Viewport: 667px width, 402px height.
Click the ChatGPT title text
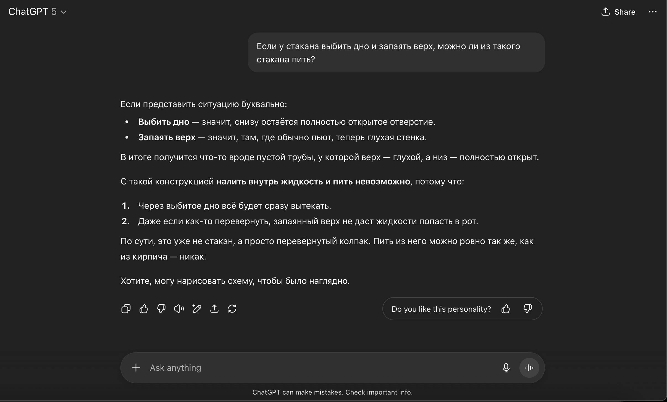click(28, 12)
